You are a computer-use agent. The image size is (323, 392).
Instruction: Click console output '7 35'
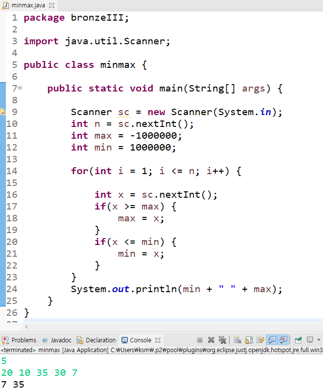click(13, 384)
